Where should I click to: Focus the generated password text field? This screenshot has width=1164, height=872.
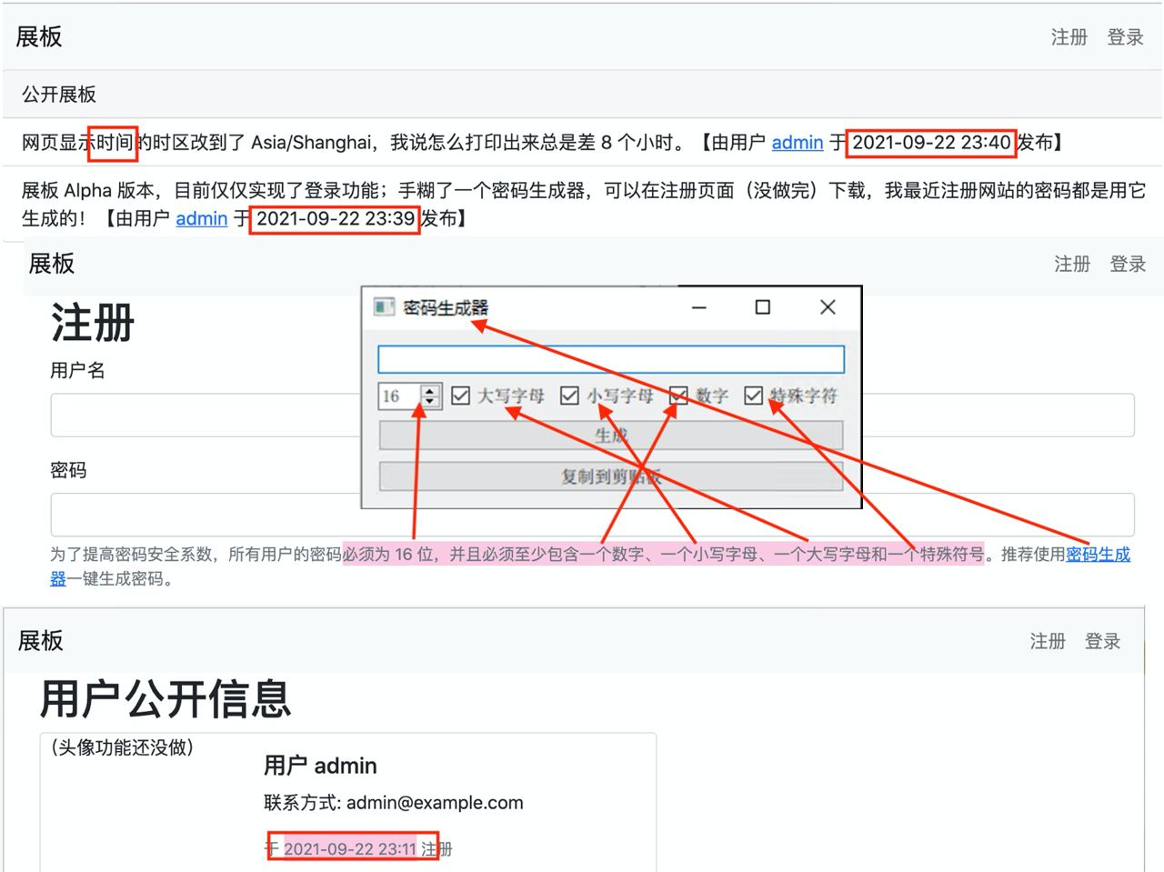611,358
